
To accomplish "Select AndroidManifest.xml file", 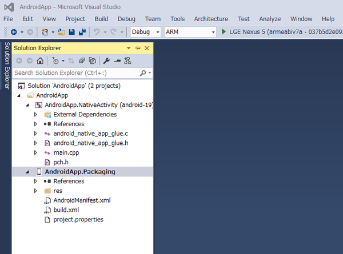I will 82,200.
